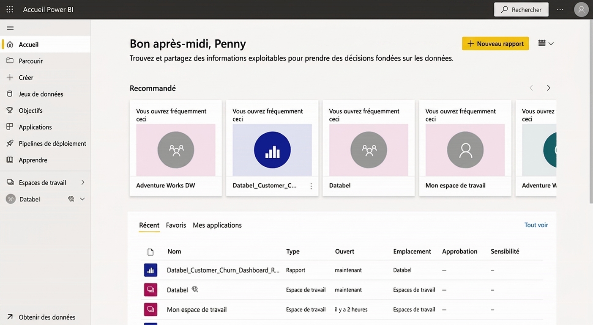Open the layout view switcher dropdown

point(546,43)
